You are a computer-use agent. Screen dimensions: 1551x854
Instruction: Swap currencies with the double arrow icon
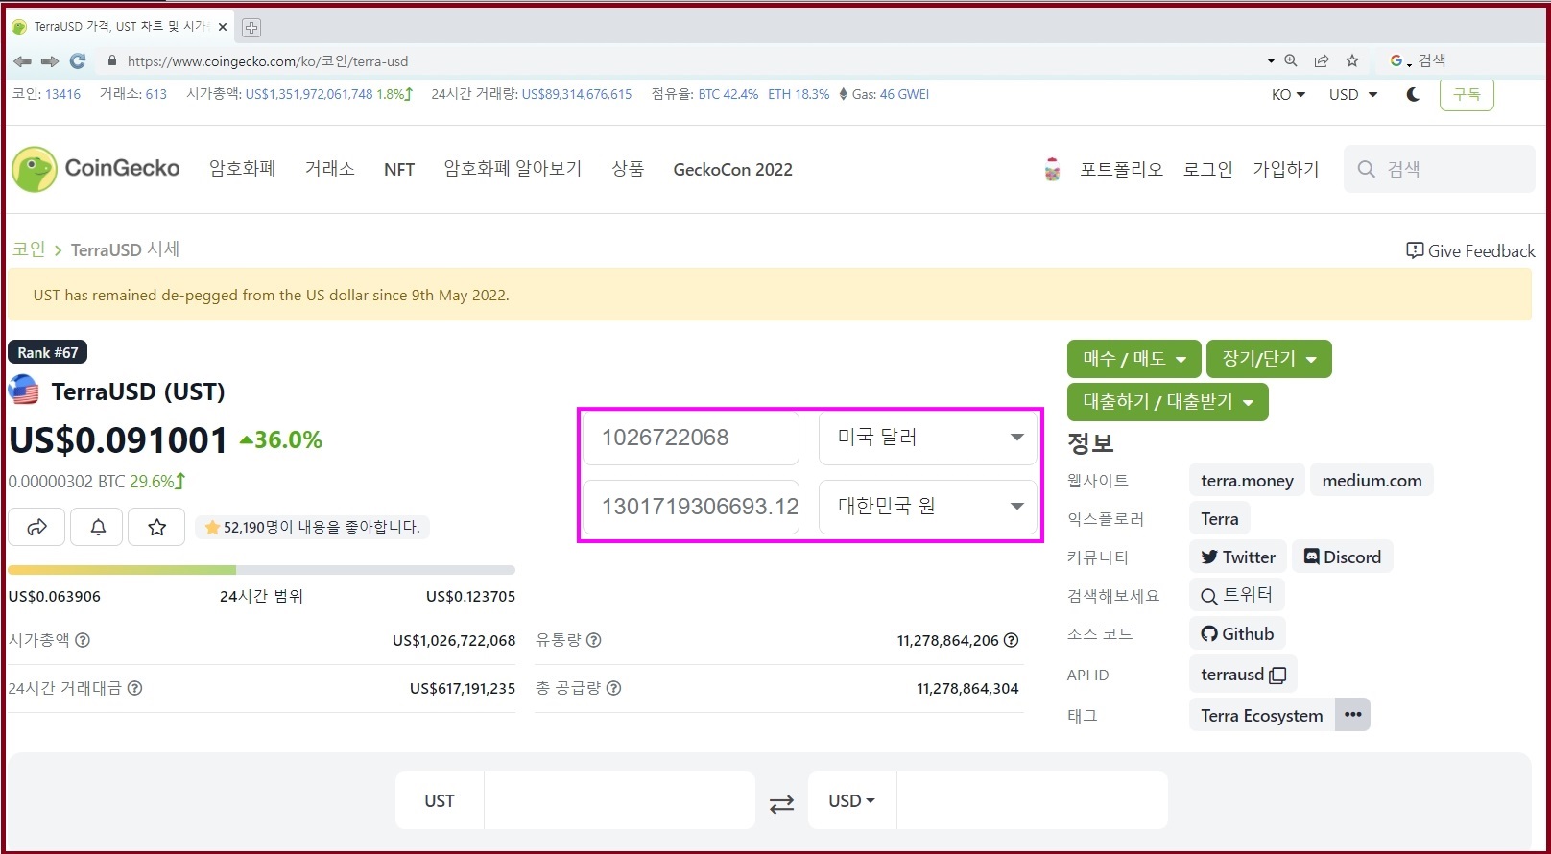(x=782, y=804)
